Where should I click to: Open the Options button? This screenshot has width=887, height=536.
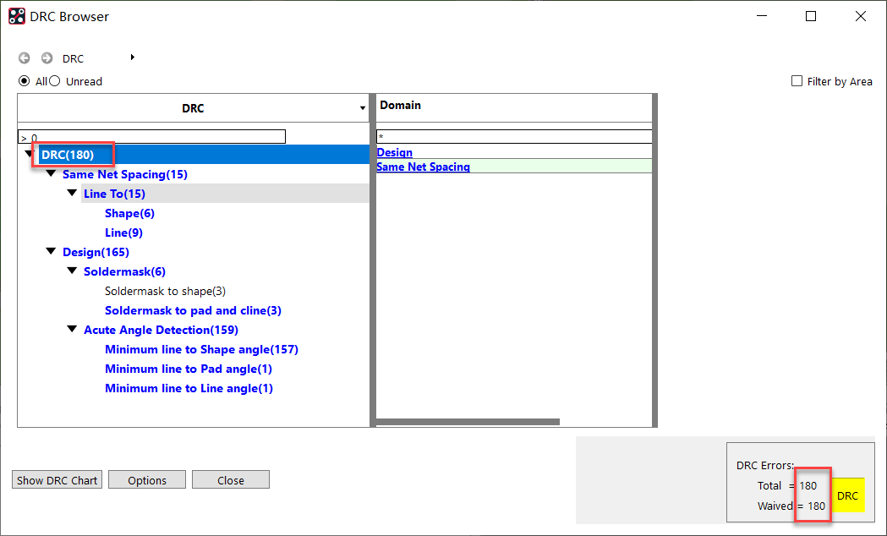click(147, 480)
